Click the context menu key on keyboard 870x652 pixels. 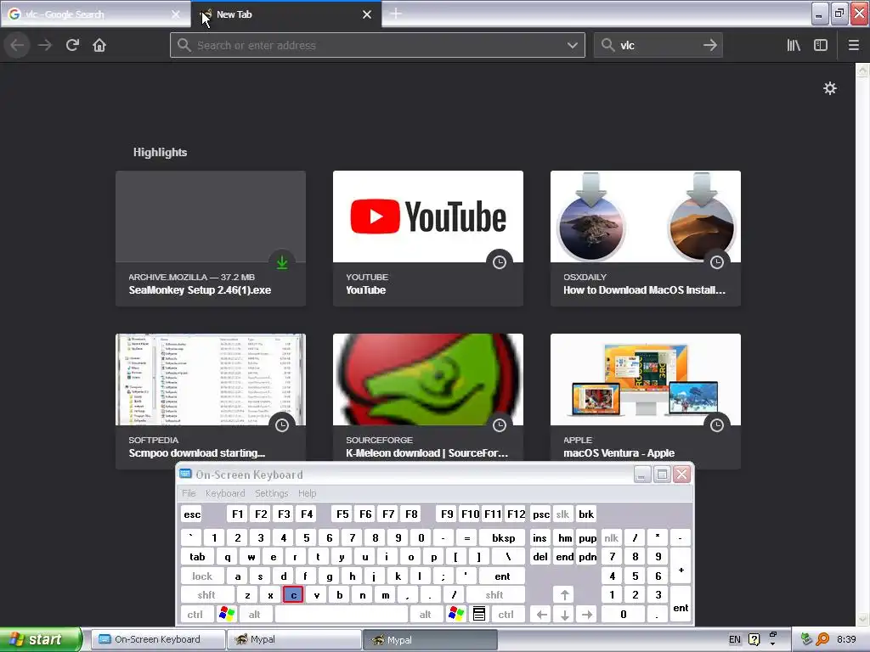tap(479, 614)
